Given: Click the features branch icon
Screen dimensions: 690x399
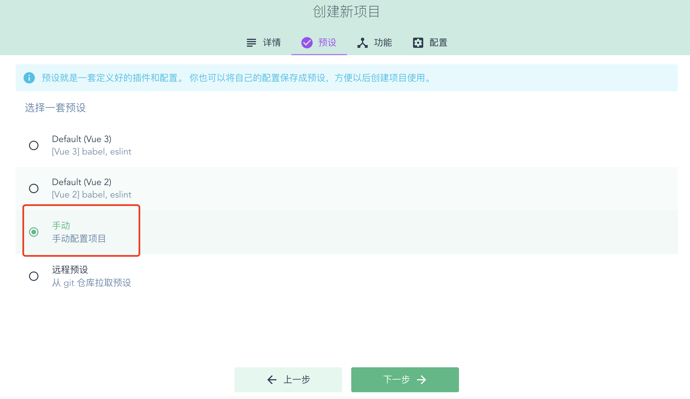Looking at the screenshot, I should (x=362, y=43).
